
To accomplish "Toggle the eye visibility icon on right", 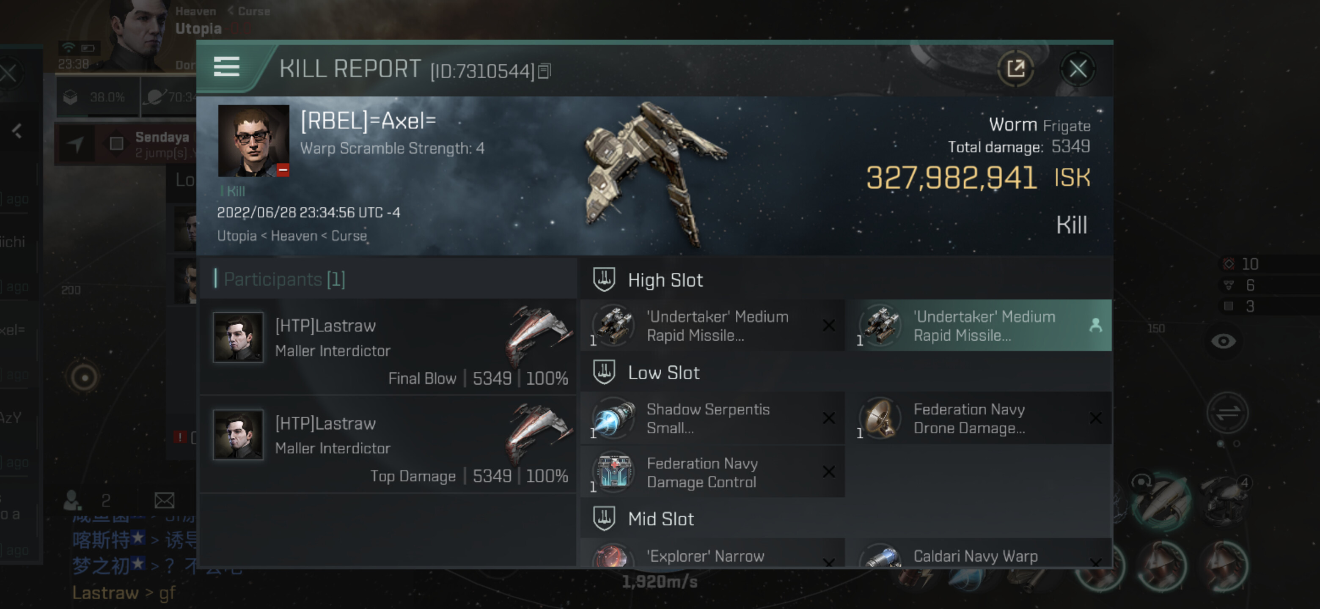I will tap(1223, 341).
